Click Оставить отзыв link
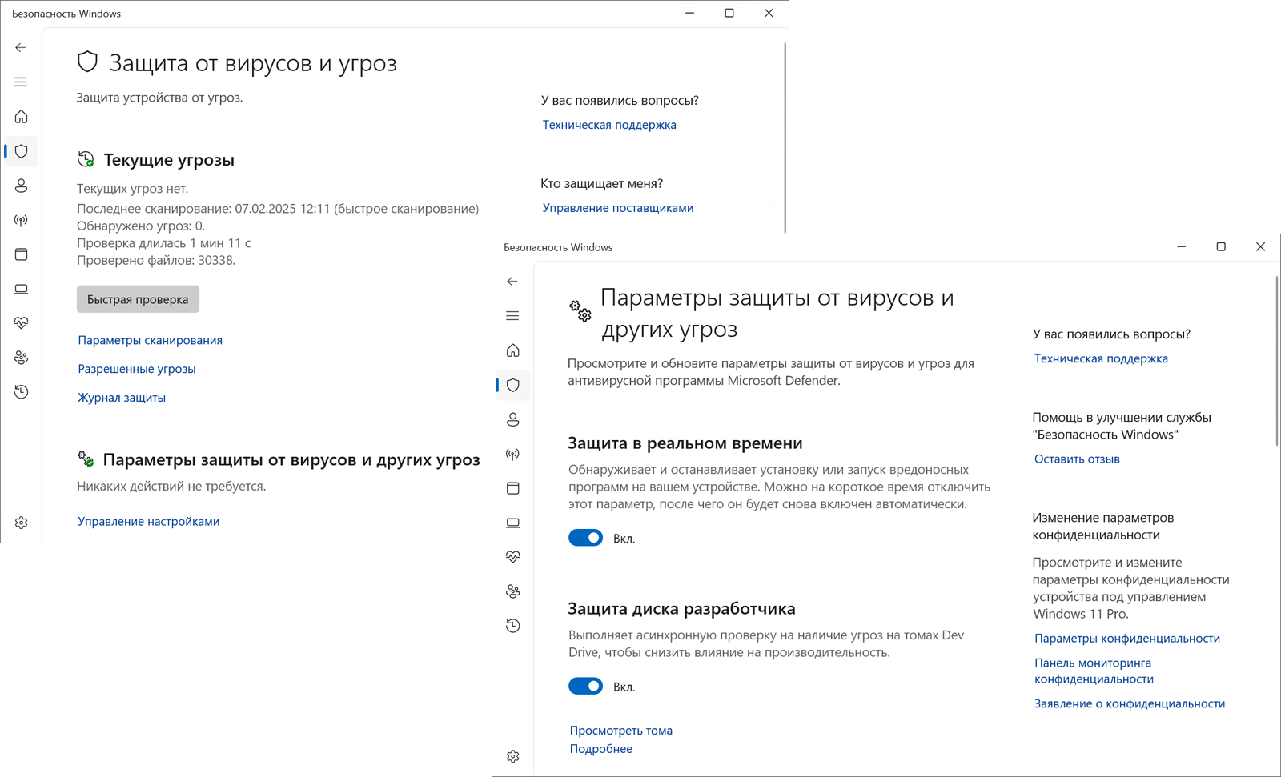This screenshot has width=1281, height=777. (1077, 459)
